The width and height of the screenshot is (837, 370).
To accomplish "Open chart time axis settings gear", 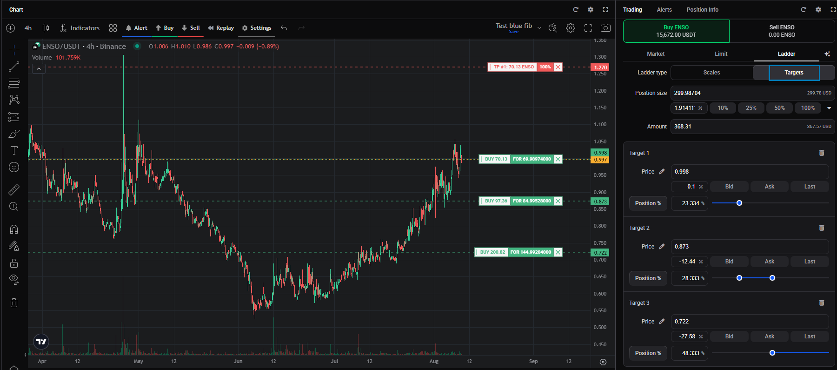I will (x=603, y=362).
